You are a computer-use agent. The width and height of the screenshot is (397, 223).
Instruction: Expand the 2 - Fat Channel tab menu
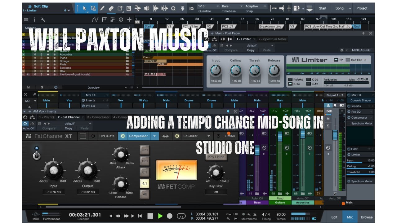pos(83,117)
